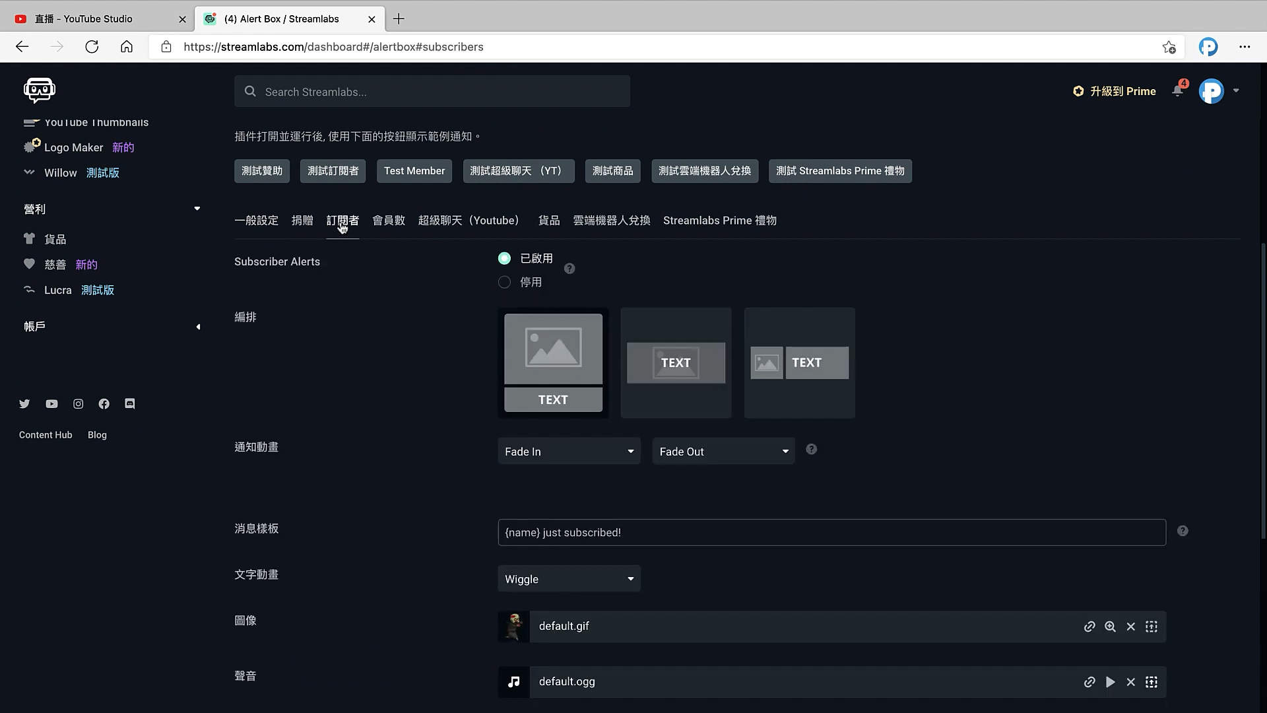Click the Discord icon in sidebar
The width and height of the screenshot is (1267, 713).
130,404
